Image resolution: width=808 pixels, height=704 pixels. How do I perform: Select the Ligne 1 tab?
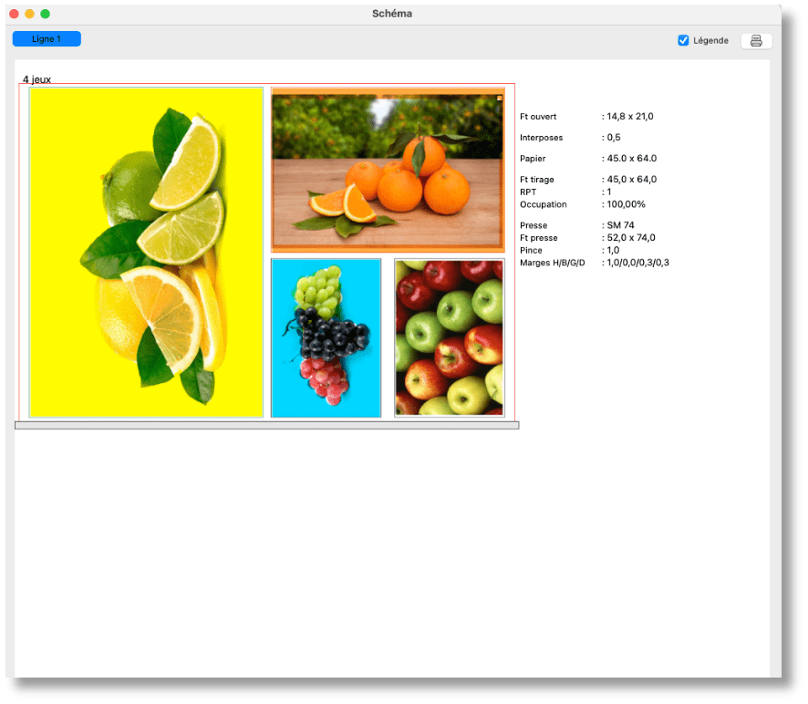pyautogui.click(x=47, y=38)
